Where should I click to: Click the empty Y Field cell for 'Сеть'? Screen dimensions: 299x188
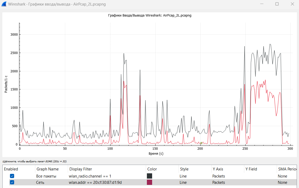(261, 182)
